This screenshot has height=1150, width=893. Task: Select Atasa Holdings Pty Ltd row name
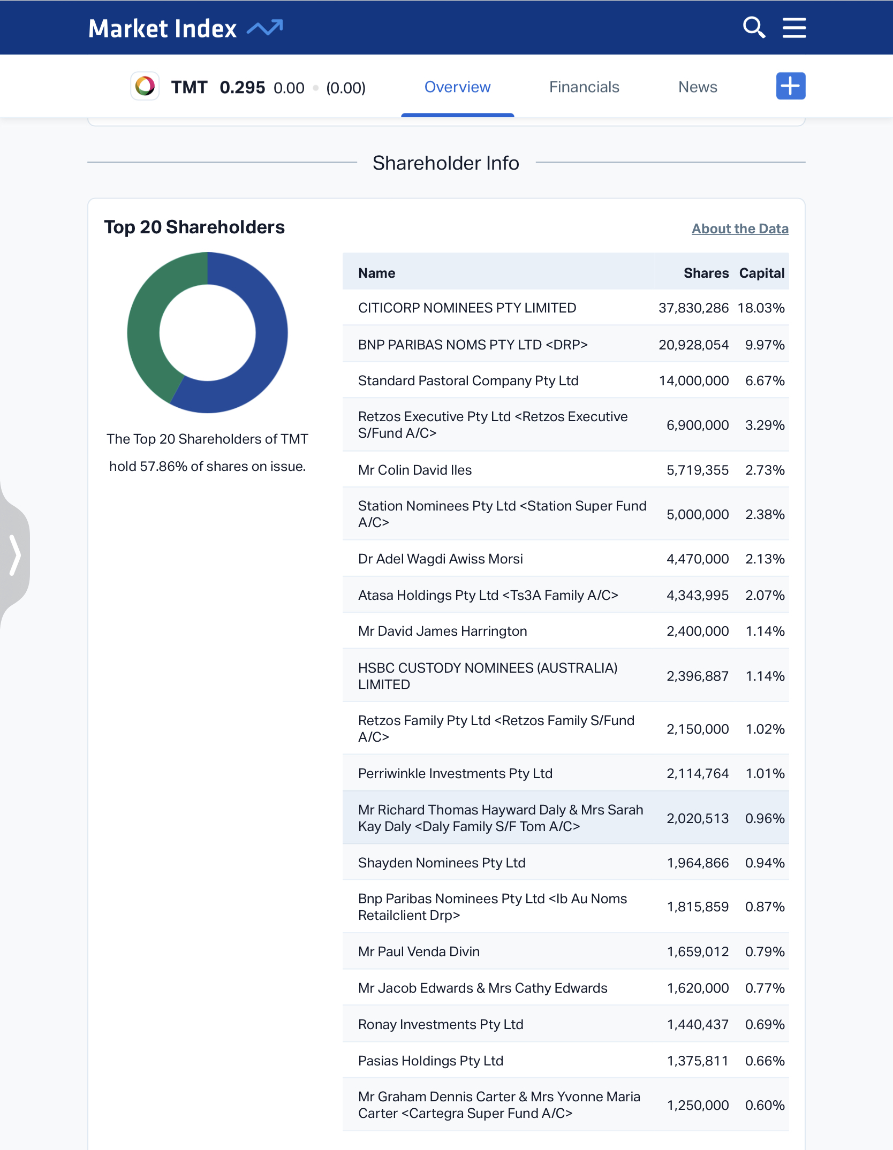point(488,596)
